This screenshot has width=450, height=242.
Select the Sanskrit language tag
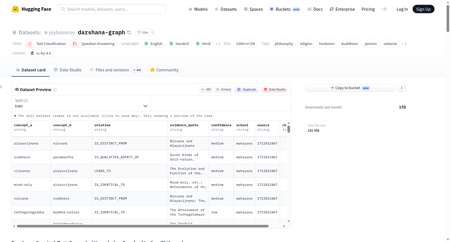(179, 44)
